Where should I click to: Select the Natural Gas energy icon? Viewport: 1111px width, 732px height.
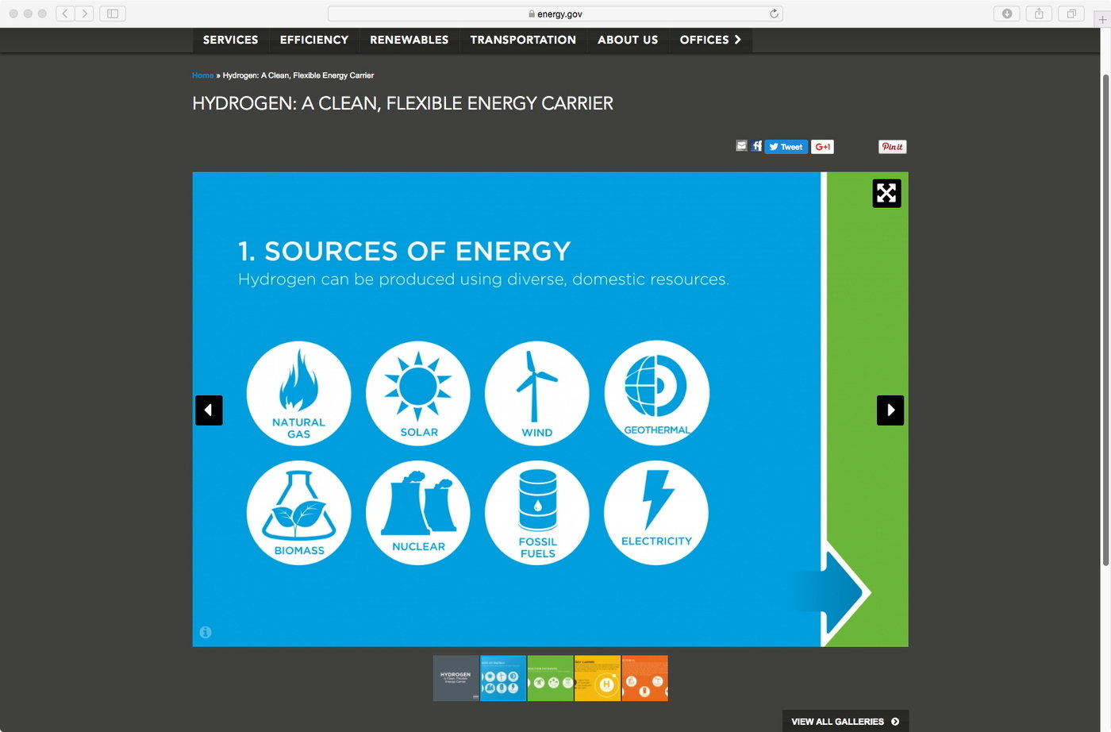pos(298,393)
